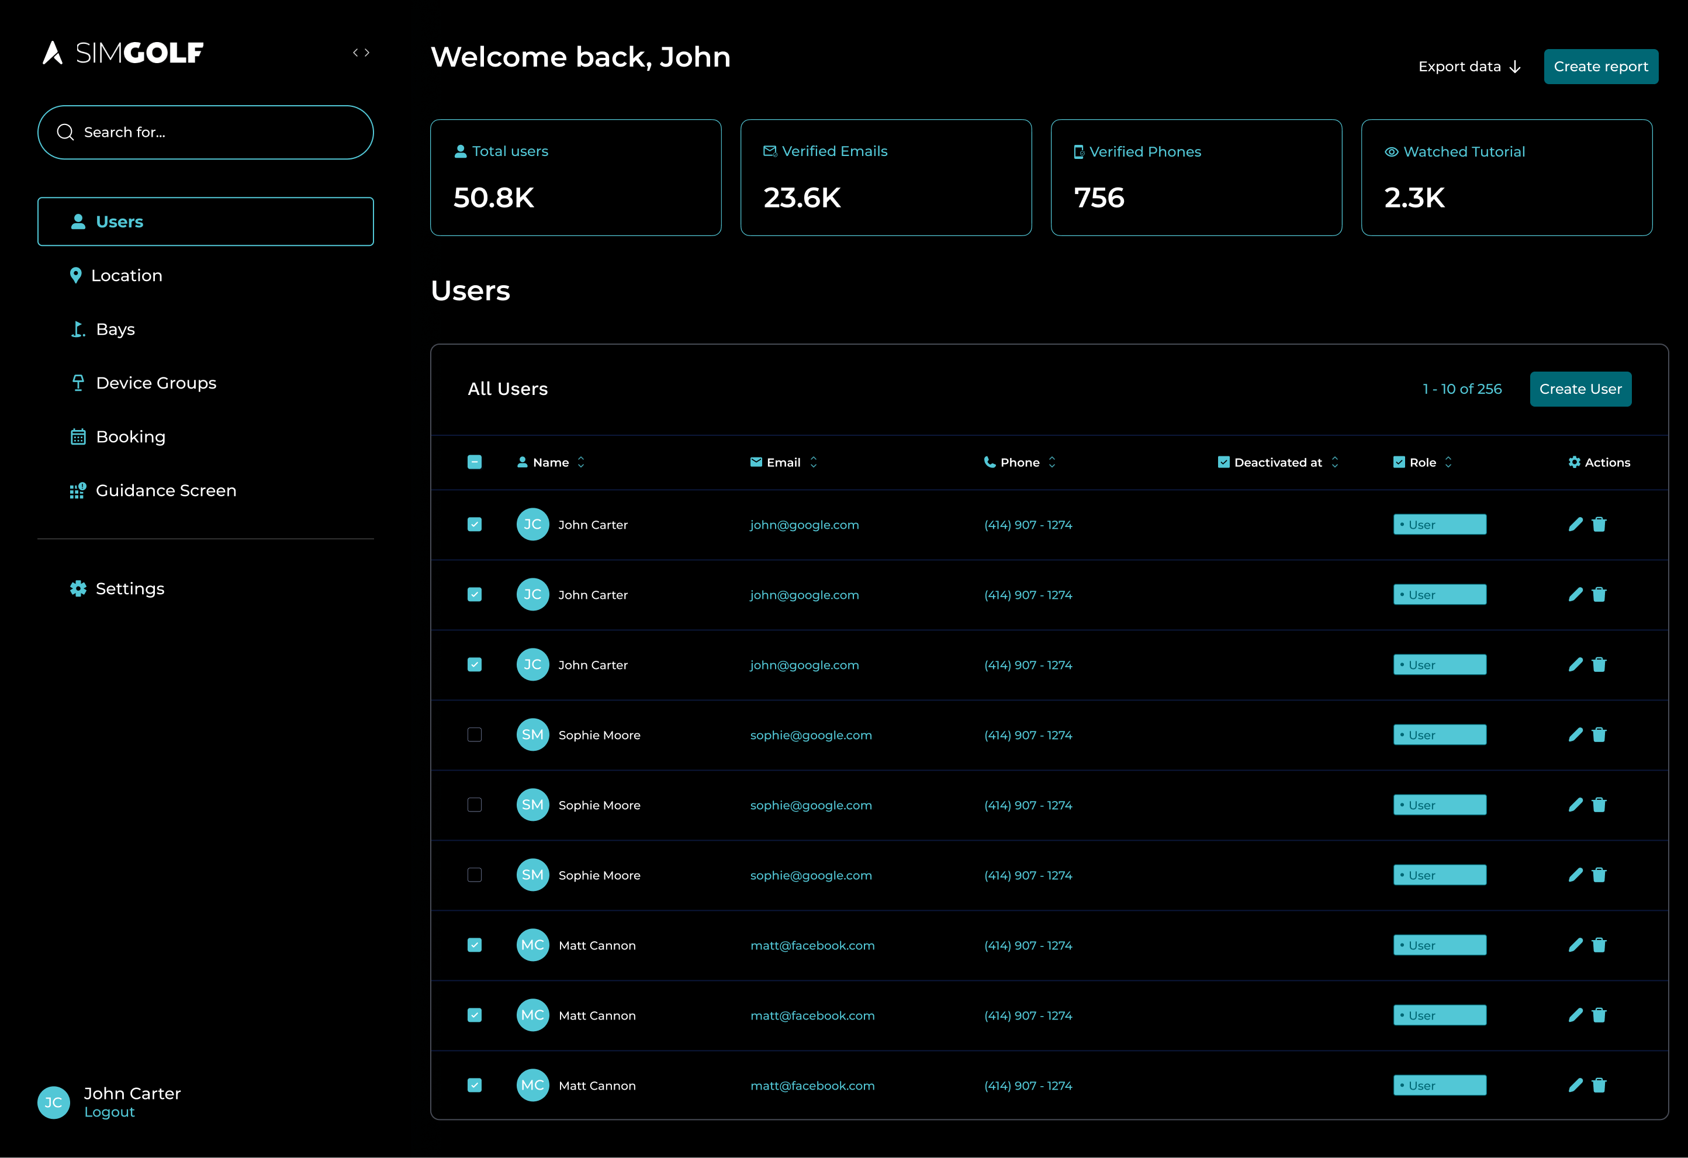Go to Guidance Screen in sidebar
The height and width of the screenshot is (1158, 1688).
165,490
